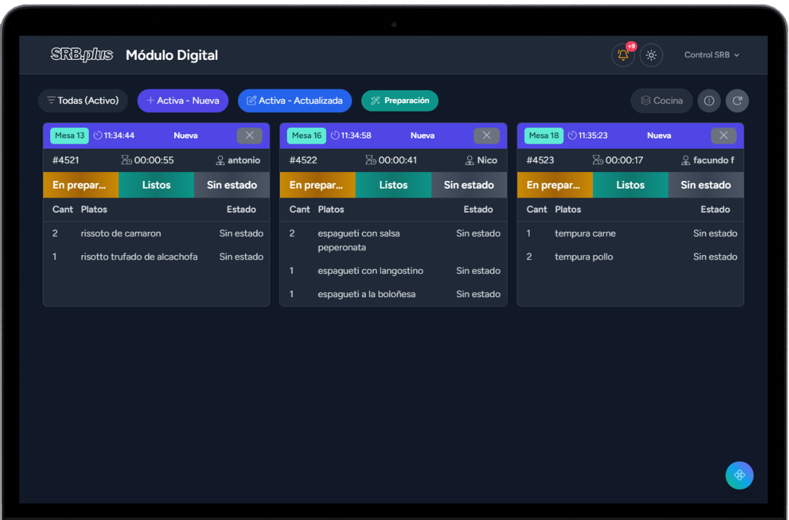Select the rissoto de camaron dish row

pos(156,234)
